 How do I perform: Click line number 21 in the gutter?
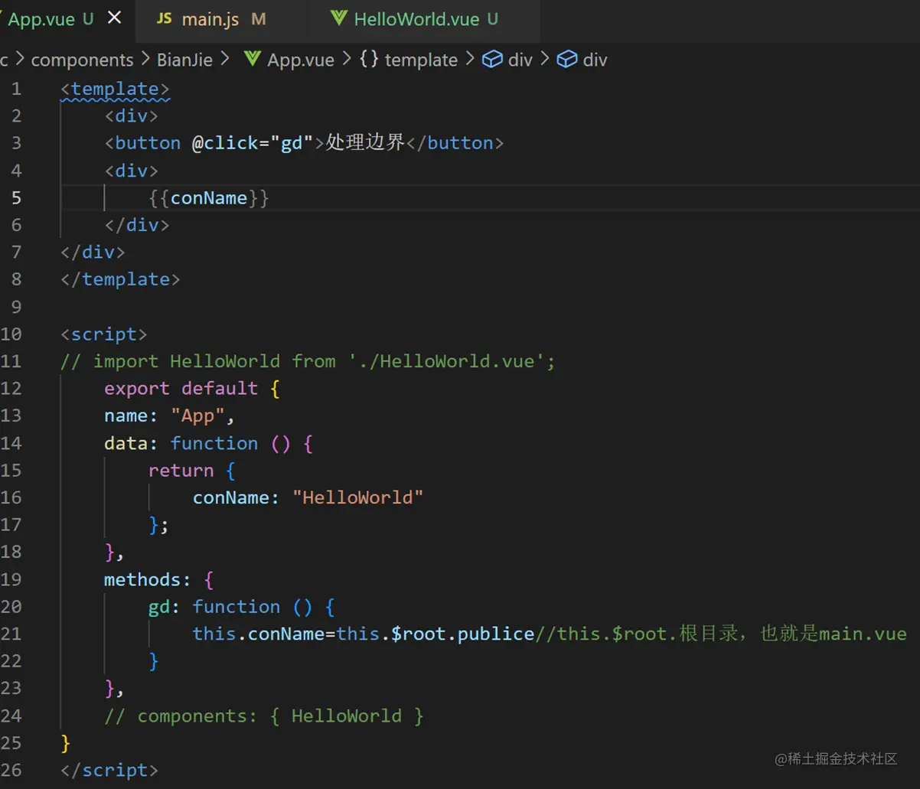[x=11, y=634]
